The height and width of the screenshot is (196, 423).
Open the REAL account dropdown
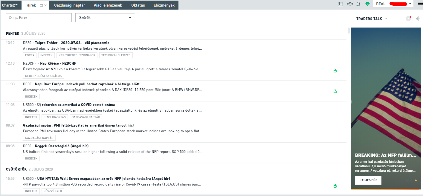tap(410, 4)
